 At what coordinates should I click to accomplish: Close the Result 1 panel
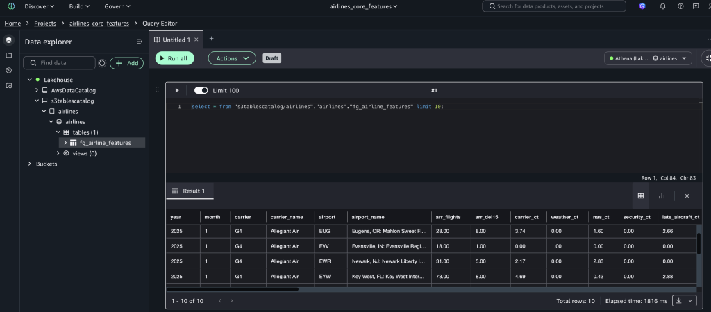click(x=687, y=196)
